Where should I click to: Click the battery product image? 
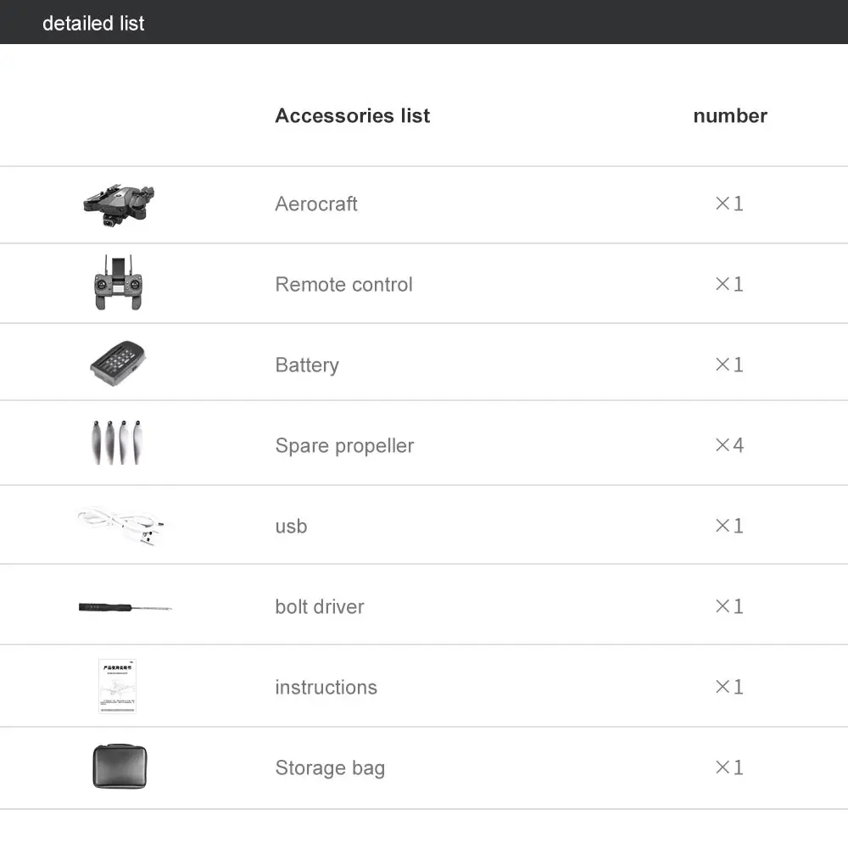(118, 364)
